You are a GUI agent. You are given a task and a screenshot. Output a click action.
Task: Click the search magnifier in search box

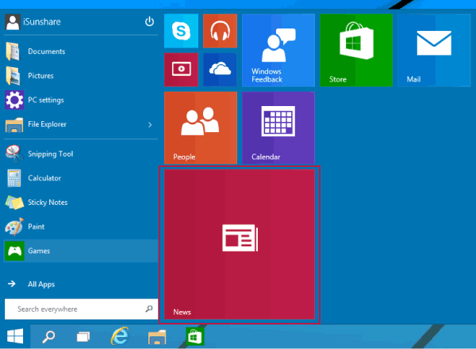149,309
